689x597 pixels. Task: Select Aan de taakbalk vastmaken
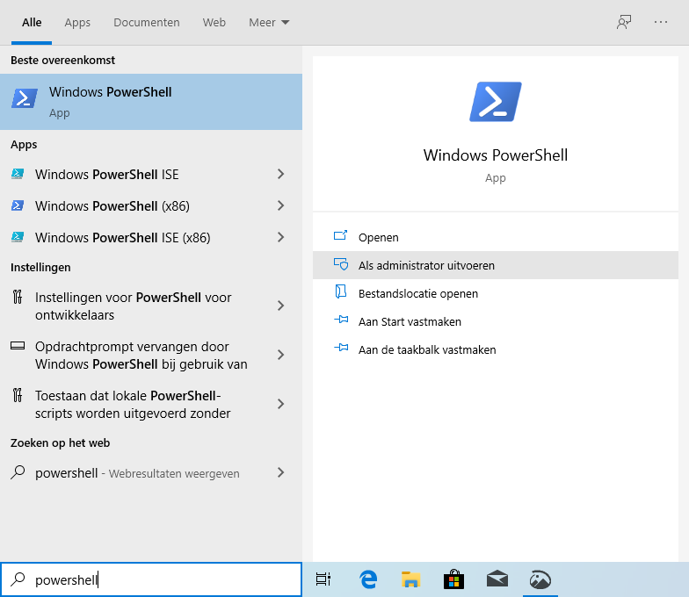427,349
